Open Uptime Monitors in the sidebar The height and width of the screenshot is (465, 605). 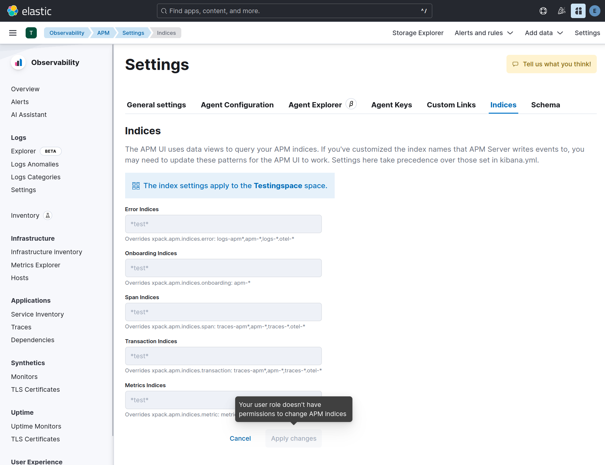36,426
